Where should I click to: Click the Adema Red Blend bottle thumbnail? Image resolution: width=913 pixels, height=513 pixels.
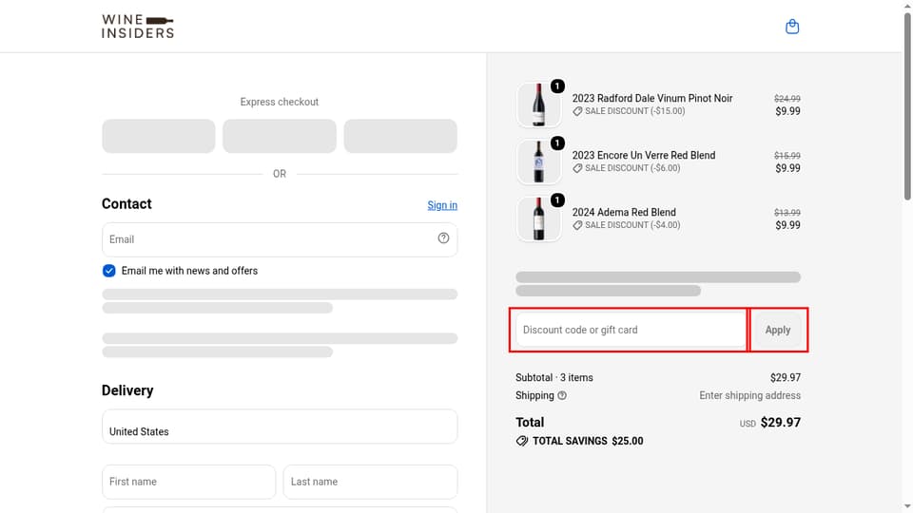538,219
